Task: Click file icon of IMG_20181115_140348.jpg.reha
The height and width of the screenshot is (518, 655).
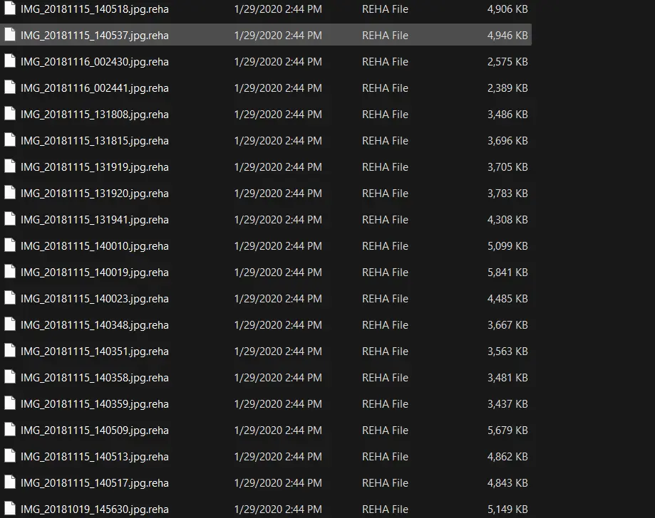Action: [x=10, y=324]
